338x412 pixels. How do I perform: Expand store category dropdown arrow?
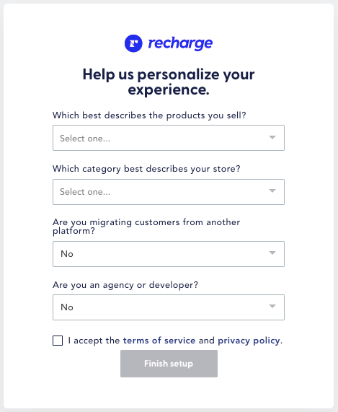[x=272, y=190]
